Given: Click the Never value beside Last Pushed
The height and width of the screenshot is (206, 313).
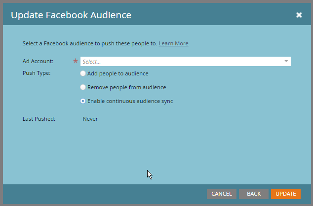Looking at the screenshot, I should (x=90, y=119).
